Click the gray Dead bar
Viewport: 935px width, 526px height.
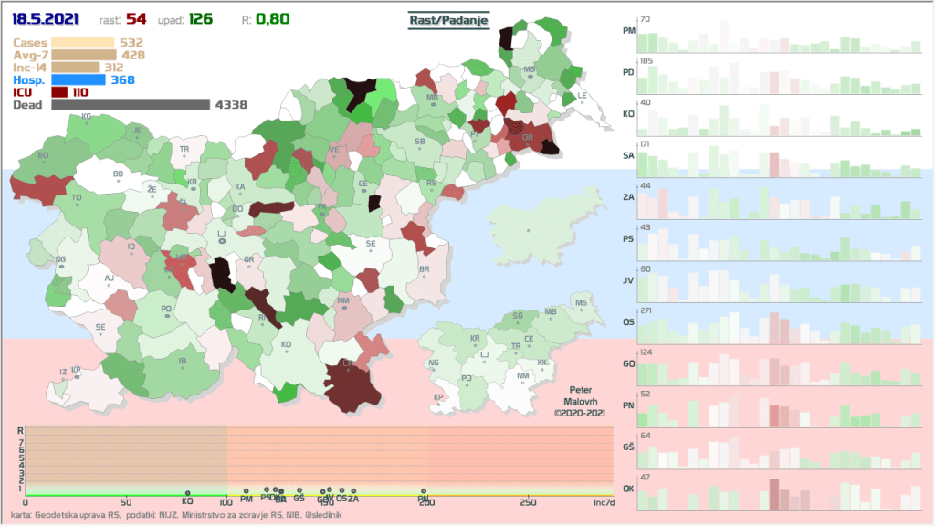(x=131, y=105)
